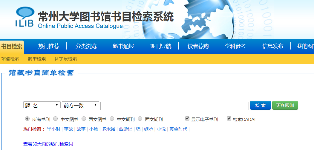Go to 分类浏览 in the navigation bar

tap(86, 46)
